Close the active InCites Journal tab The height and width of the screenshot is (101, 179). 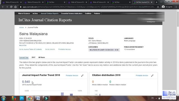(x=152, y=2)
